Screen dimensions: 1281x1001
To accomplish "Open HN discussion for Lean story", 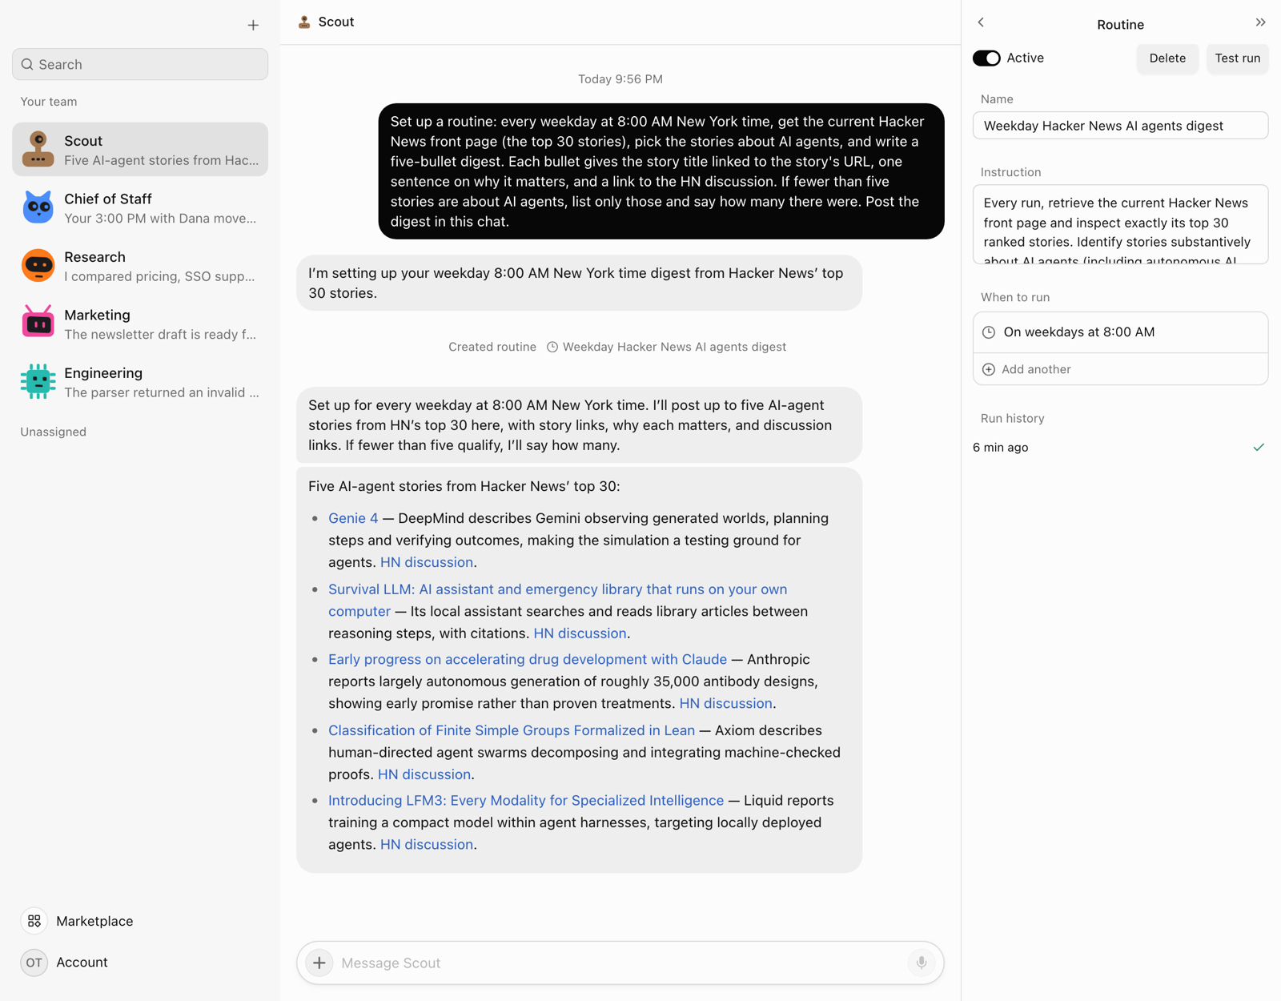I will pos(424,774).
